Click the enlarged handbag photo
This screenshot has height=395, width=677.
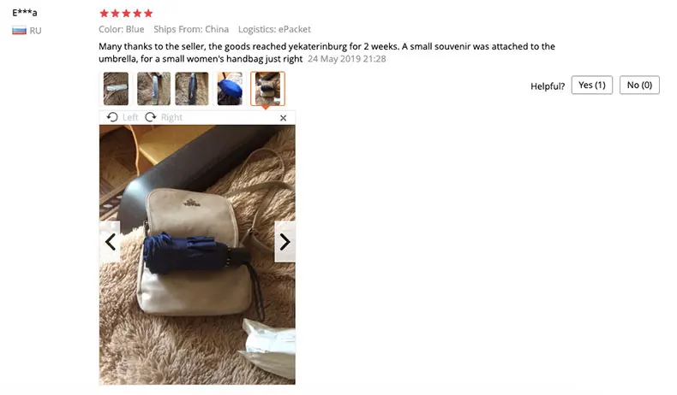[197, 255]
